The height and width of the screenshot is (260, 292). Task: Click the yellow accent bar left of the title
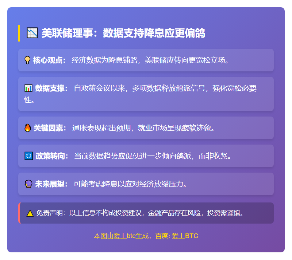[x=20, y=32]
